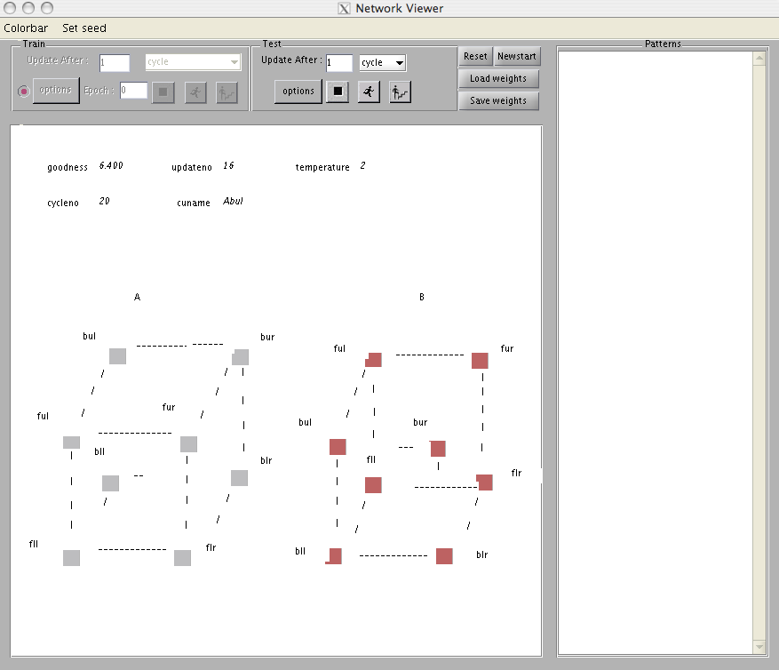Click the running man icon in Train panel
Screen dimensions: 779x670
tap(195, 92)
